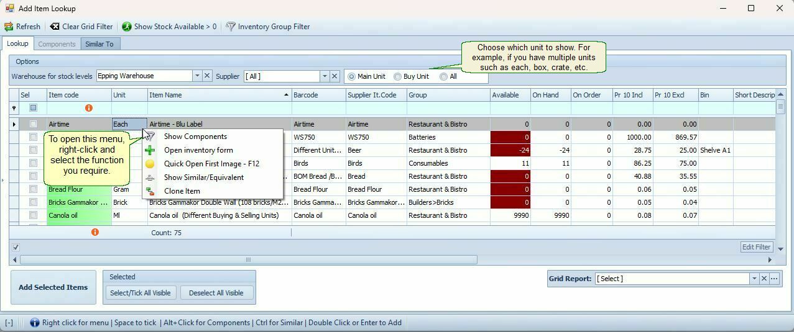Click the horizontal scrollbar of the grid
The height and width of the screenshot is (332, 794).
pos(249,260)
